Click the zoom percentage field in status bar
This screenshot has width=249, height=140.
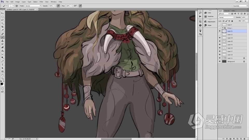(x=8, y=139)
